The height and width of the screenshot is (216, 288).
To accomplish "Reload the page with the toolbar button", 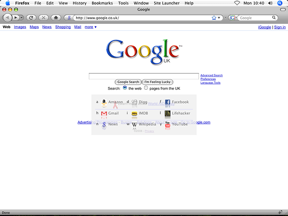I will 31,18.
